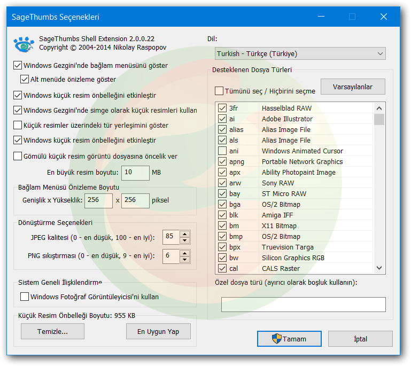Uncheck the ai Adobe Illustrator file type
The width and height of the screenshot is (411, 366).
(x=222, y=119)
